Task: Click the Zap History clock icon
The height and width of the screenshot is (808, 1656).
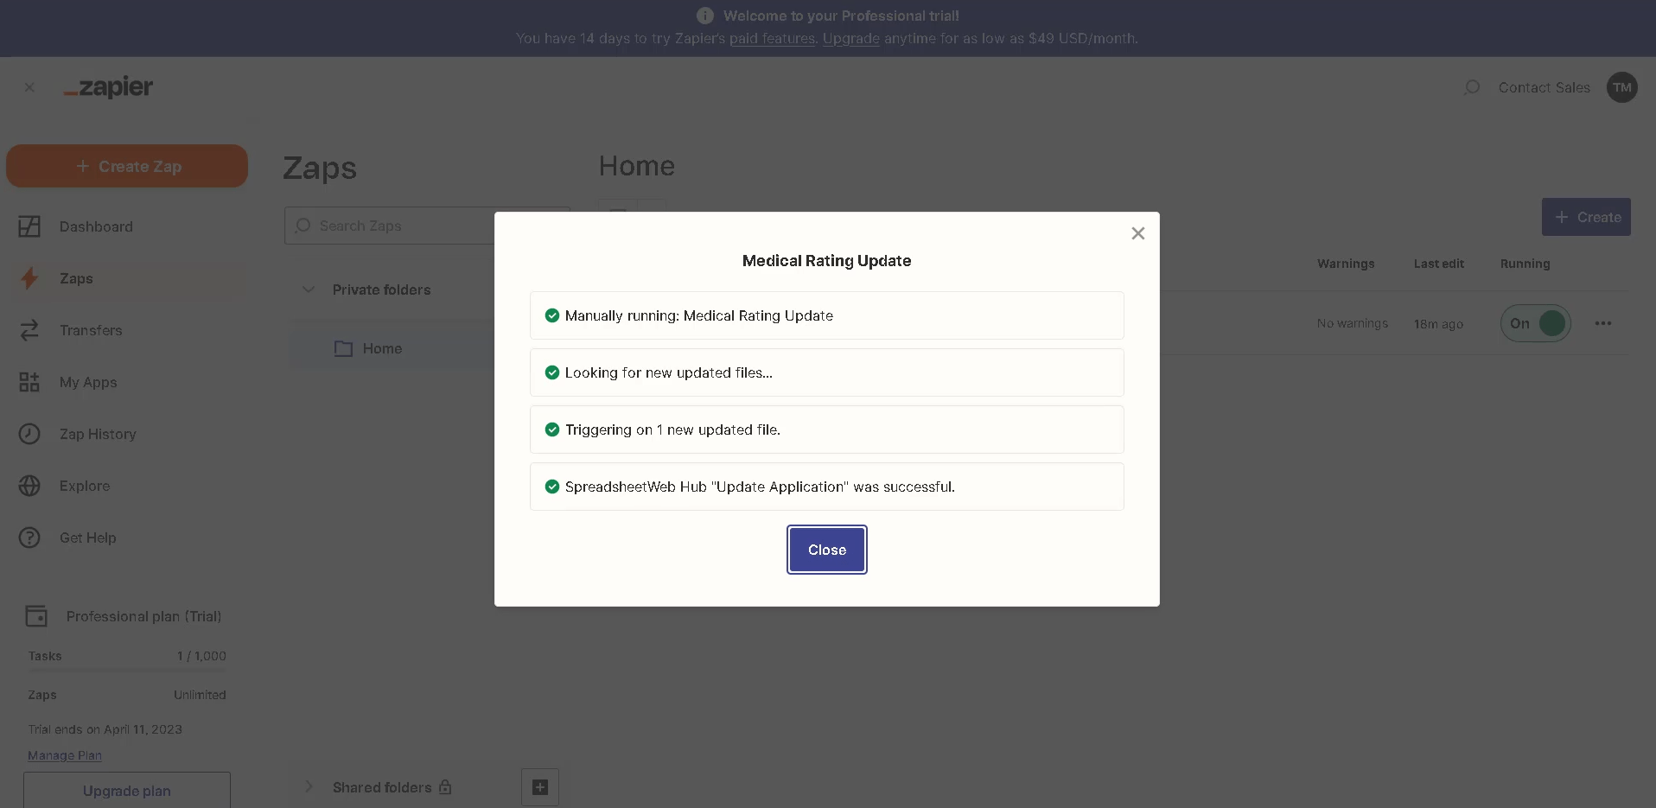Action: (29, 434)
